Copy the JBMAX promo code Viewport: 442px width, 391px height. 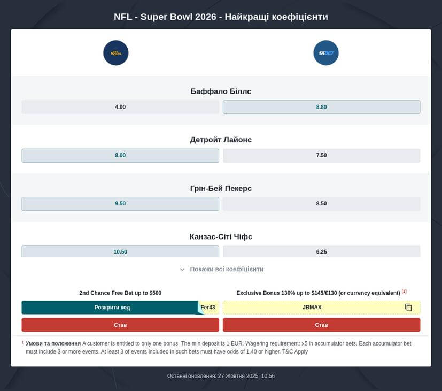[x=408, y=308]
